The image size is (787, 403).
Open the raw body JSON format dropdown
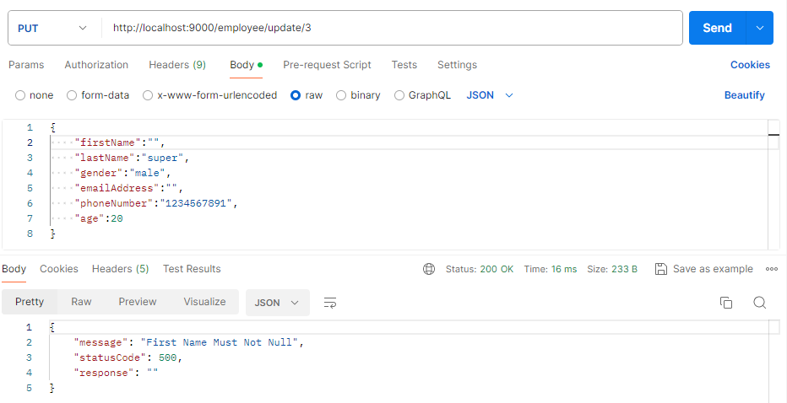point(490,95)
